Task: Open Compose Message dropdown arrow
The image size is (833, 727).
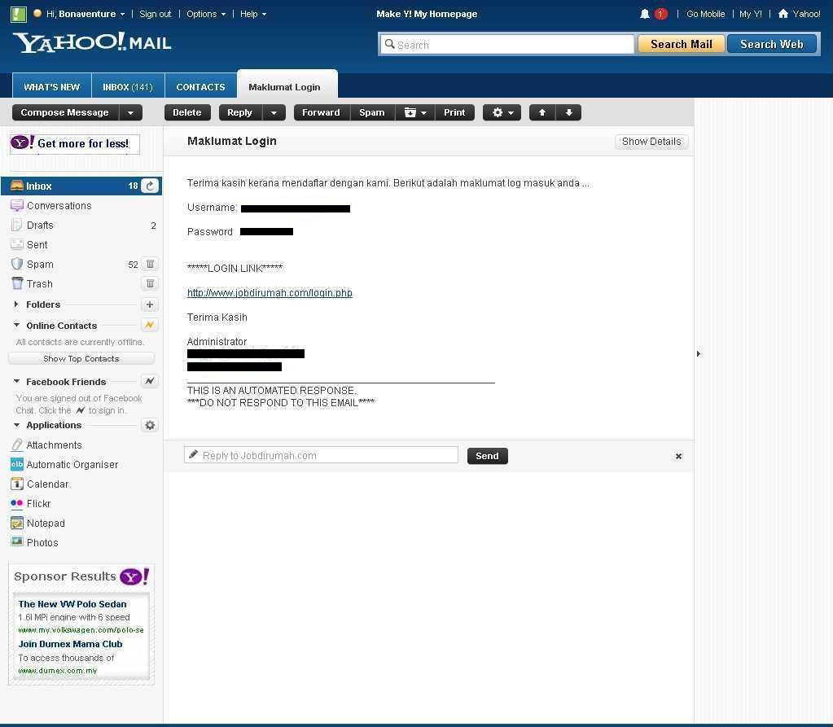Action: (x=130, y=112)
